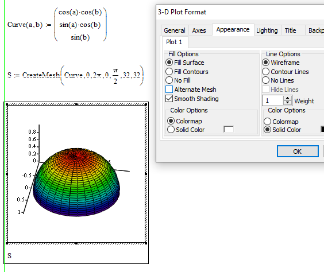Open the Title tab
This screenshot has width=324, height=272.
(x=290, y=30)
